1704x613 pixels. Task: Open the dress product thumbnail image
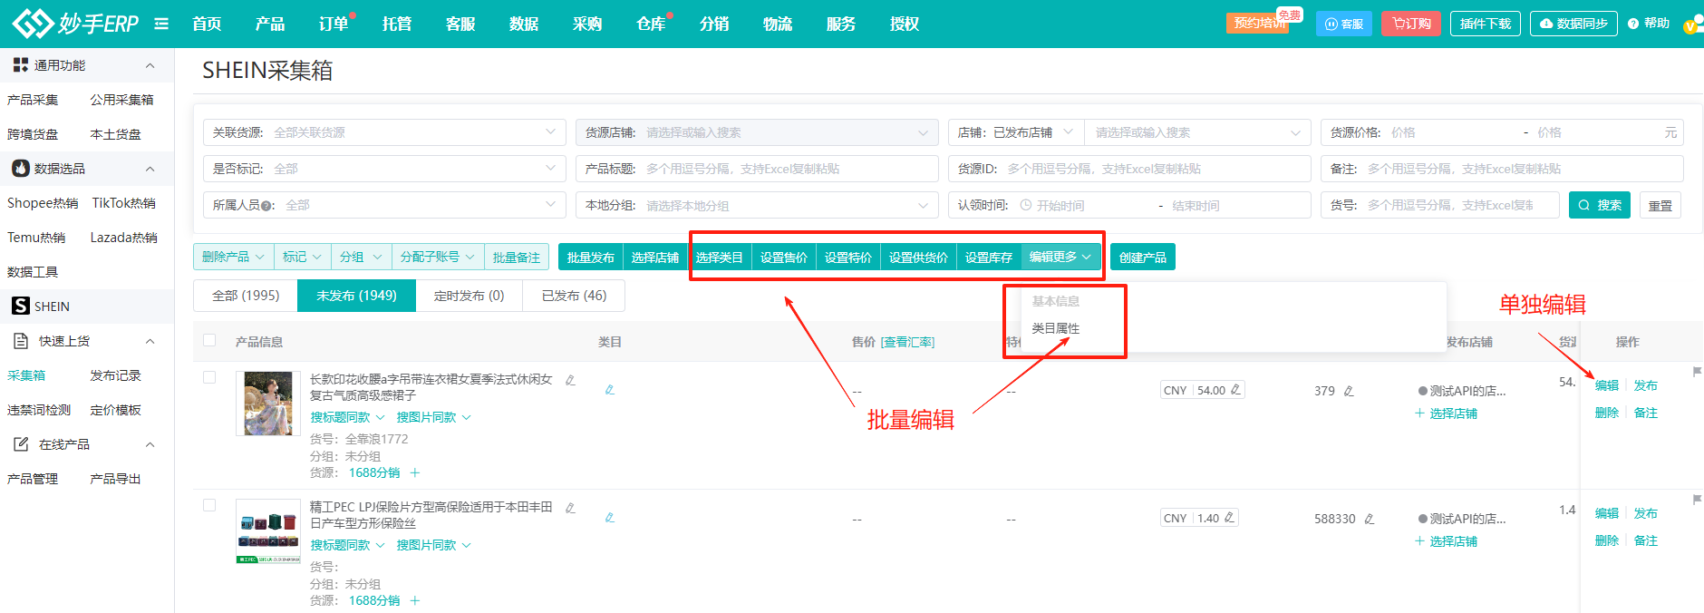pyautogui.click(x=268, y=404)
